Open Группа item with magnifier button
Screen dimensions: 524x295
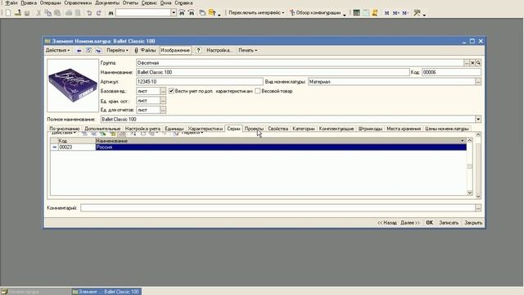point(478,62)
